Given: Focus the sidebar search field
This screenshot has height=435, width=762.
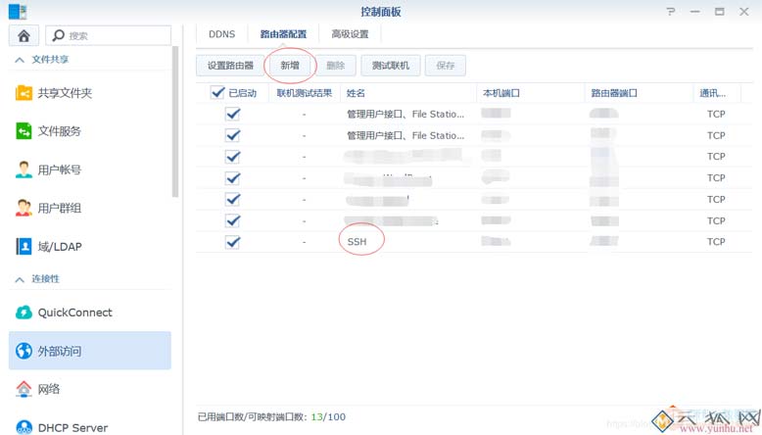Looking at the screenshot, I should pos(109,35).
